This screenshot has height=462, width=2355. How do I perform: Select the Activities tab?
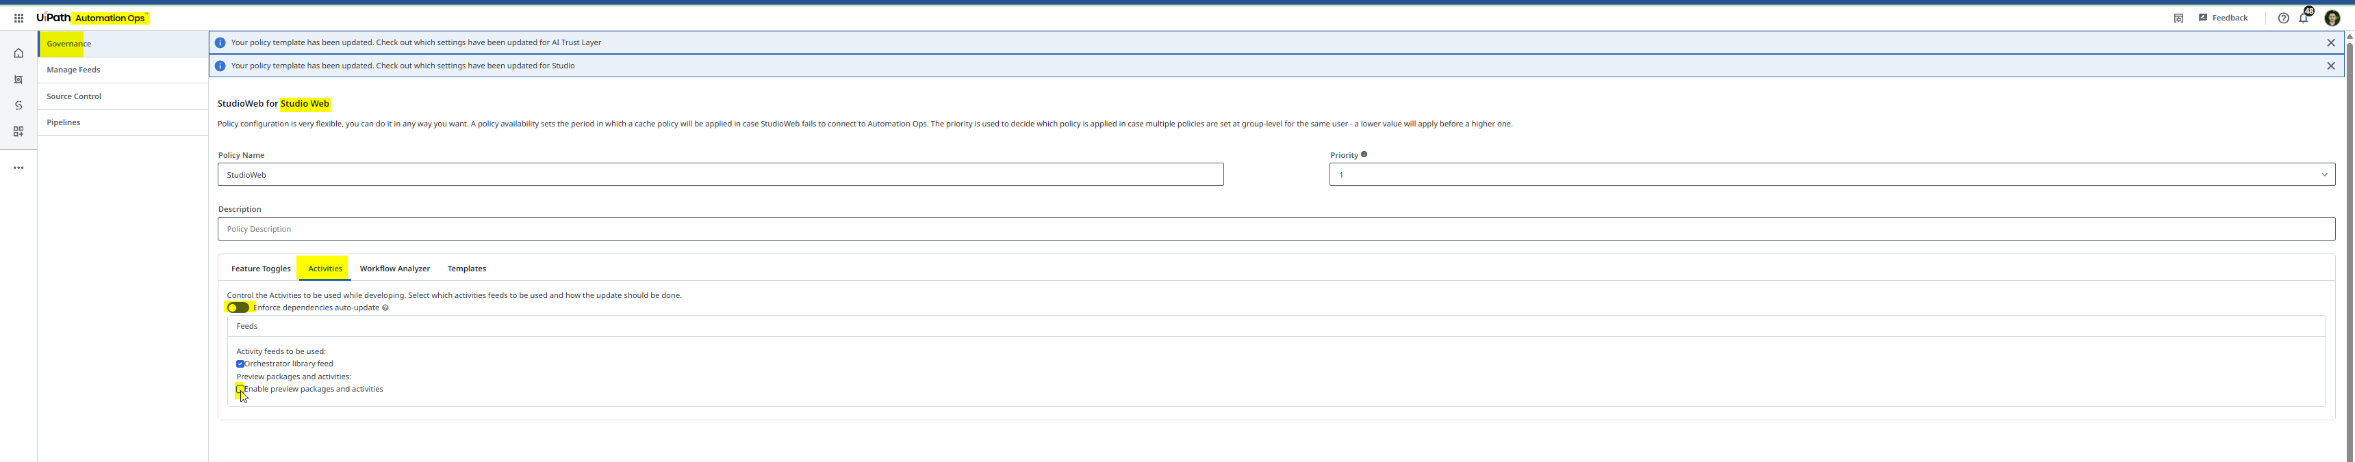tap(324, 269)
